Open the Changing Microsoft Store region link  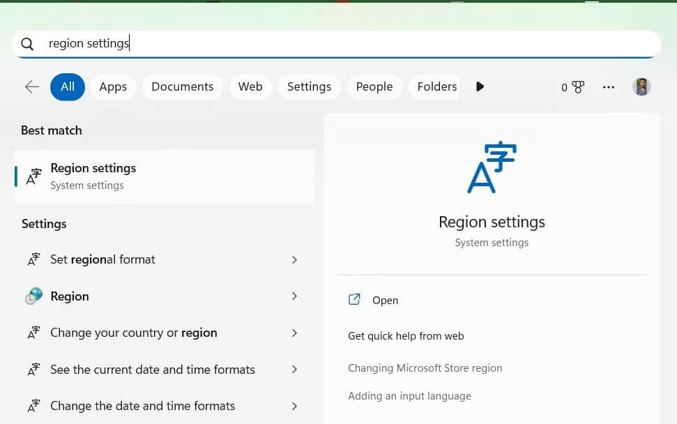click(x=425, y=368)
